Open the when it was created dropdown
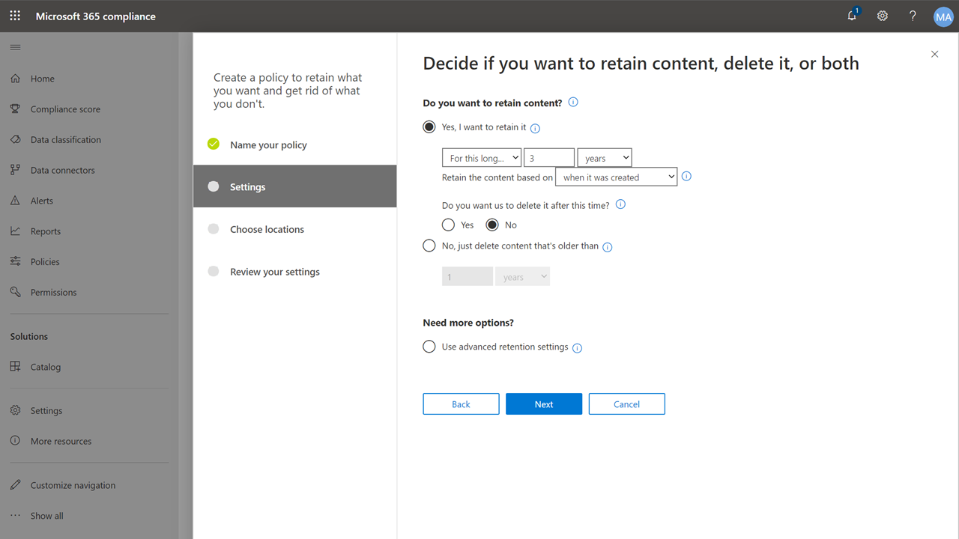Screen dimensions: 959x539 617,177
